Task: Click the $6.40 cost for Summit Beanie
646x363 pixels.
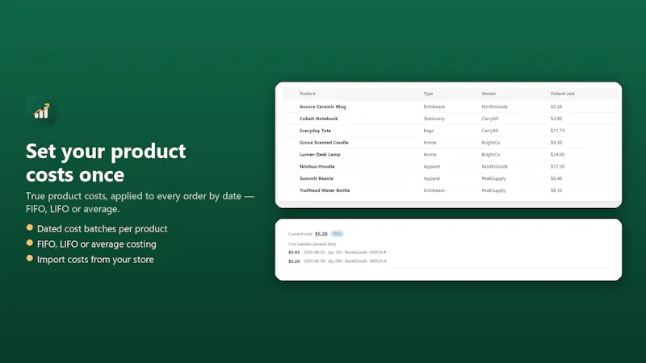Action: (556, 178)
